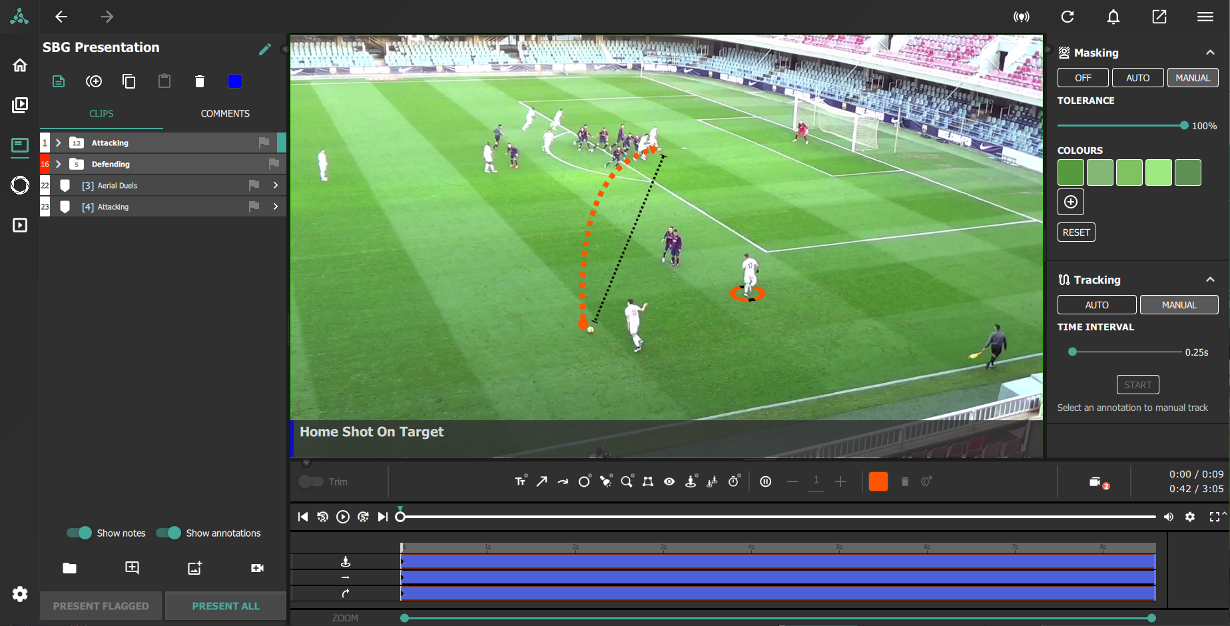This screenshot has height=626, width=1230.
Task: Click the live broadcast icon in top bar
Action: (x=1021, y=17)
